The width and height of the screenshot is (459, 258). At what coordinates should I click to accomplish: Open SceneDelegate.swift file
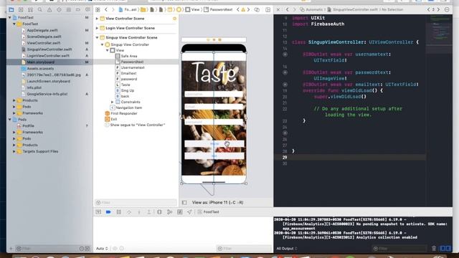(x=44, y=37)
